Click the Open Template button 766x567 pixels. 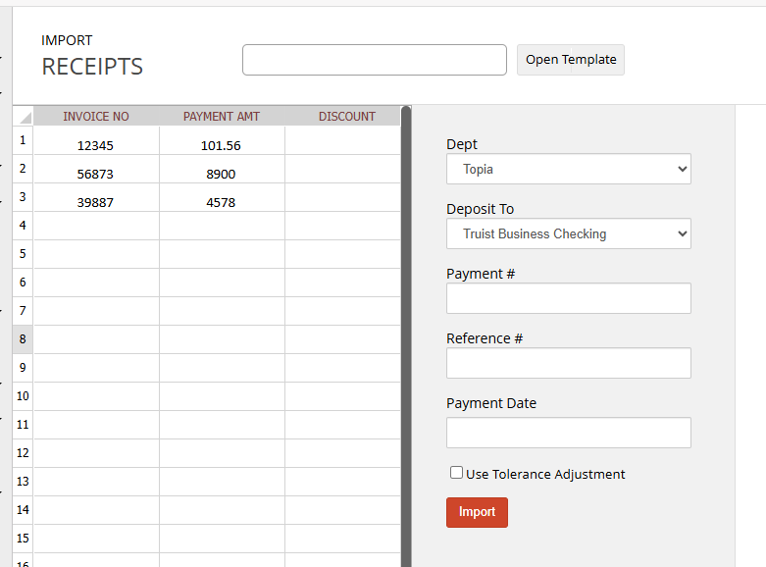pyautogui.click(x=571, y=60)
